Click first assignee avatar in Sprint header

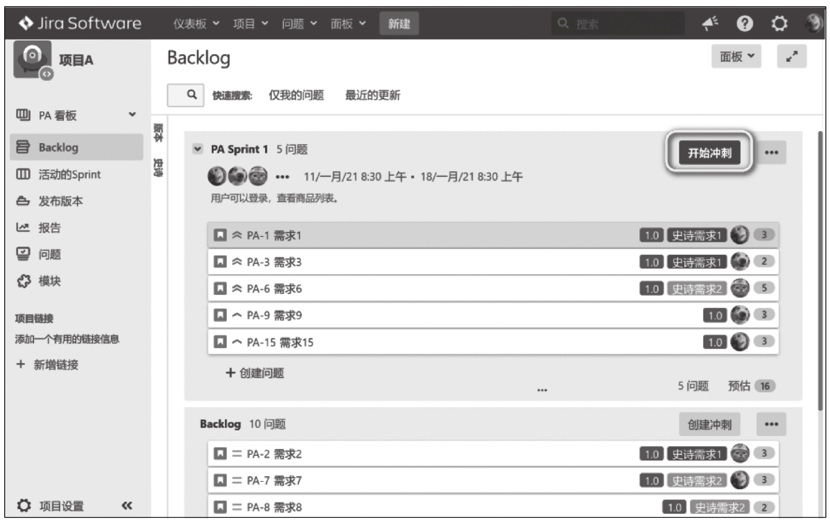[217, 176]
